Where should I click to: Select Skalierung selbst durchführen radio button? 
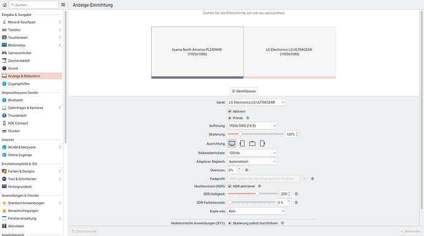tap(230, 223)
